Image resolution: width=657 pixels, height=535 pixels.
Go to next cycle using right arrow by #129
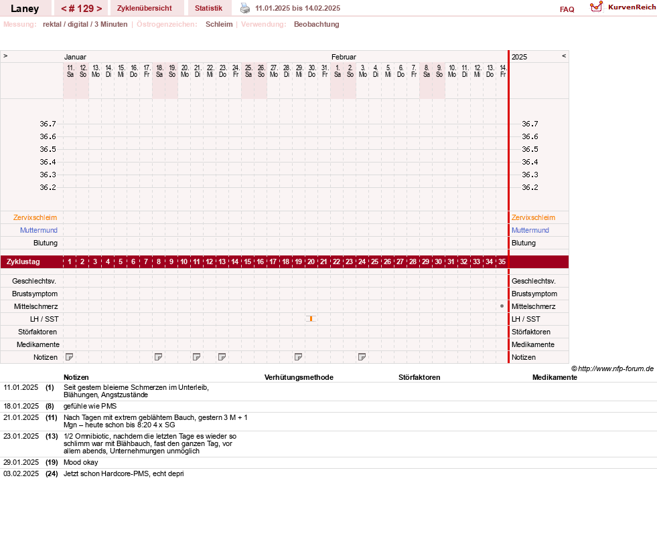click(99, 9)
